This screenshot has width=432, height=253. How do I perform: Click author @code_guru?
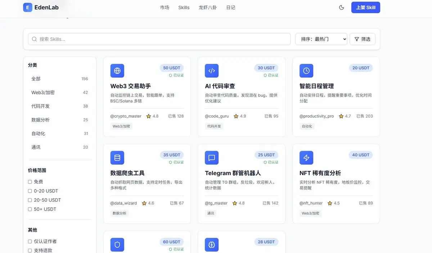pyautogui.click(x=217, y=116)
